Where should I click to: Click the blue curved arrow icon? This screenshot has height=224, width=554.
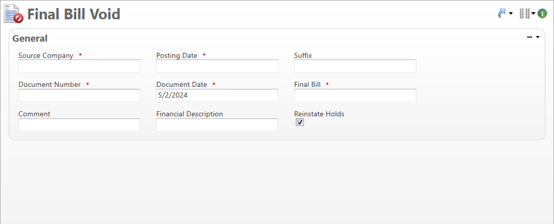503,14
